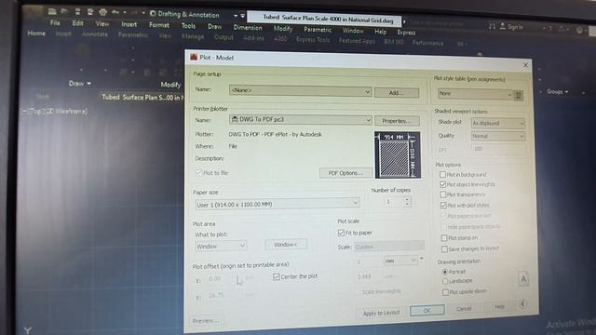Click the workspace gear icon beside Drafting & Annotation
The image size is (596, 335).
(153, 14)
